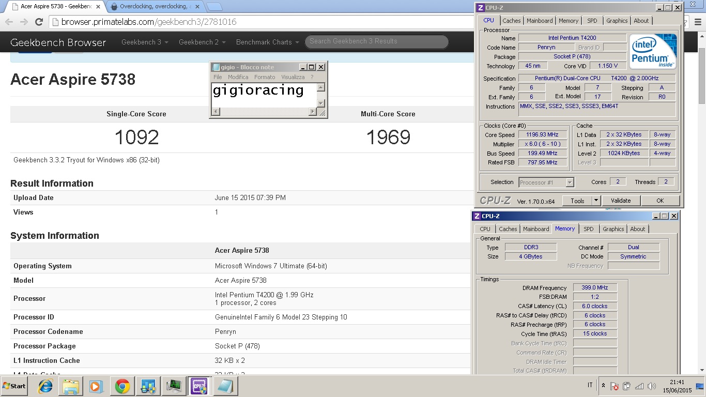This screenshot has width=706, height=397.
Task: Click the CPU-Z taskbar icon
Action: (x=199, y=386)
